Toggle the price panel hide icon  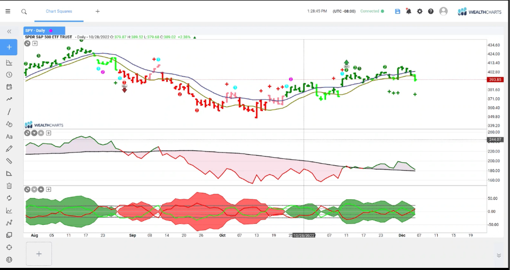27,44
